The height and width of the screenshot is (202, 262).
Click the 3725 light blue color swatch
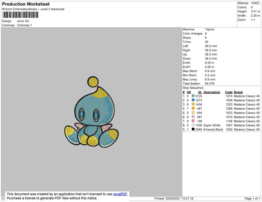tap(193, 96)
